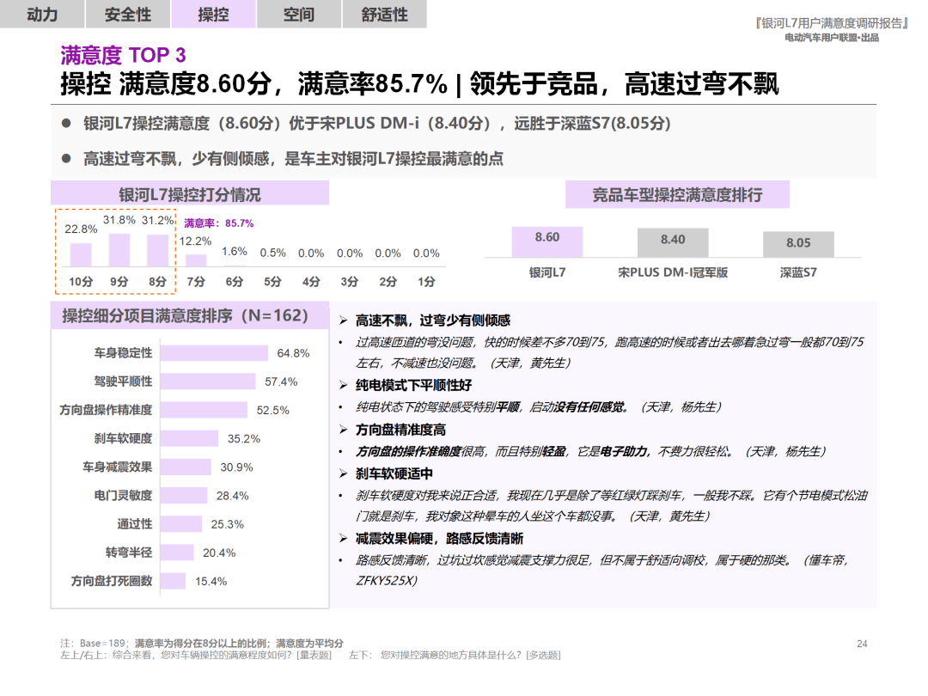Click the 刹车软硬度 row label
This screenshot has width=928, height=696.
(x=123, y=438)
